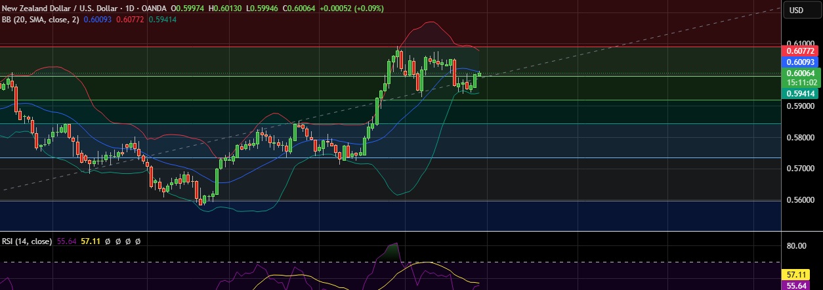Click the yellow 57.11 value in RSI legend
The image size is (823, 290).
pos(91,241)
